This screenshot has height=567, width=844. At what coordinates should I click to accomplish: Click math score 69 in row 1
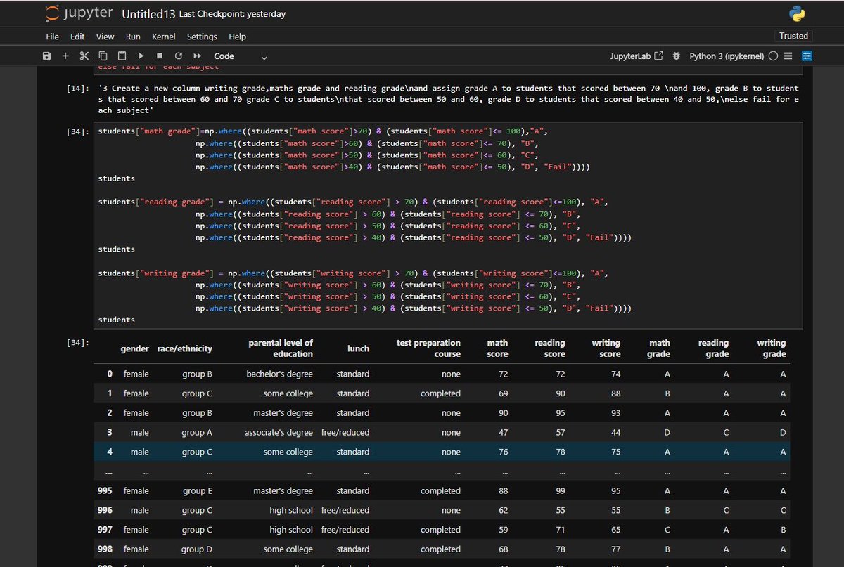(x=503, y=393)
